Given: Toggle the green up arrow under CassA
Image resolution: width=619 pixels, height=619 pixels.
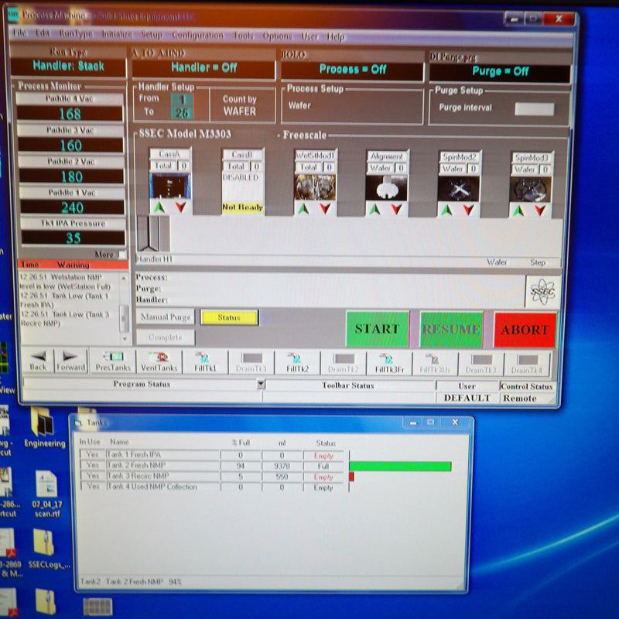Looking at the screenshot, I should tap(159, 207).
